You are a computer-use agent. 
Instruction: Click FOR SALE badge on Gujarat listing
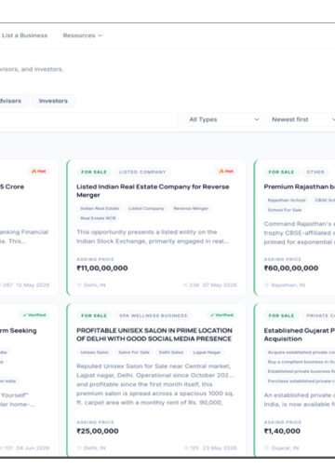281,315
